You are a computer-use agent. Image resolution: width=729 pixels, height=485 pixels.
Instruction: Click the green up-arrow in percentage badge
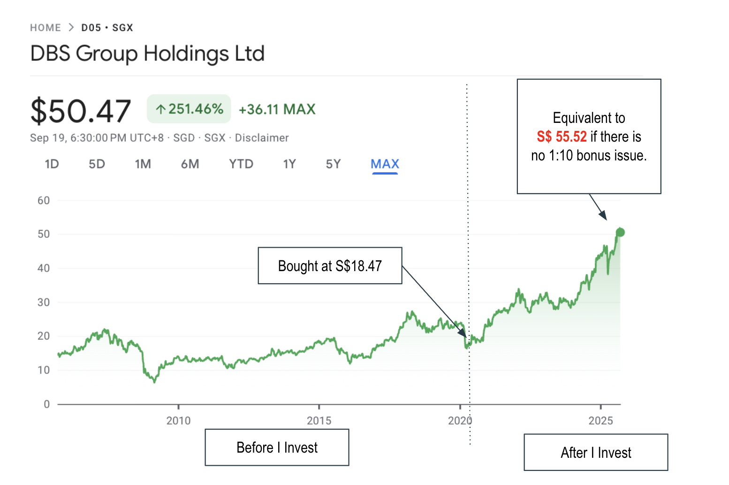pyautogui.click(x=161, y=109)
